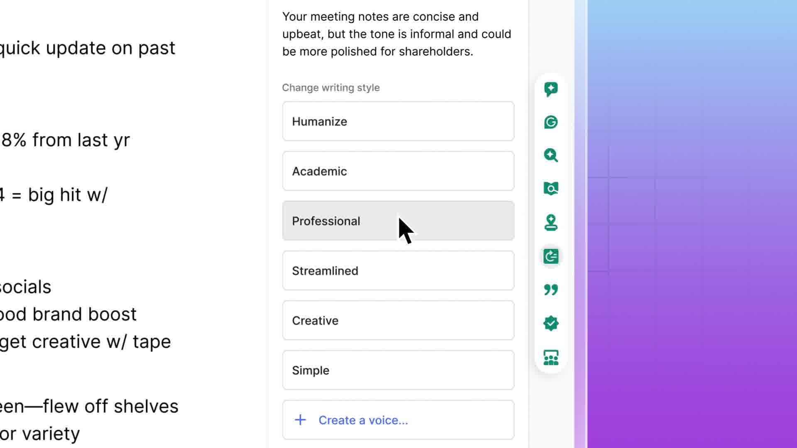Open the sparkle magnifying glass search icon
Image resolution: width=797 pixels, height=448 pixels.
(551, 156)
